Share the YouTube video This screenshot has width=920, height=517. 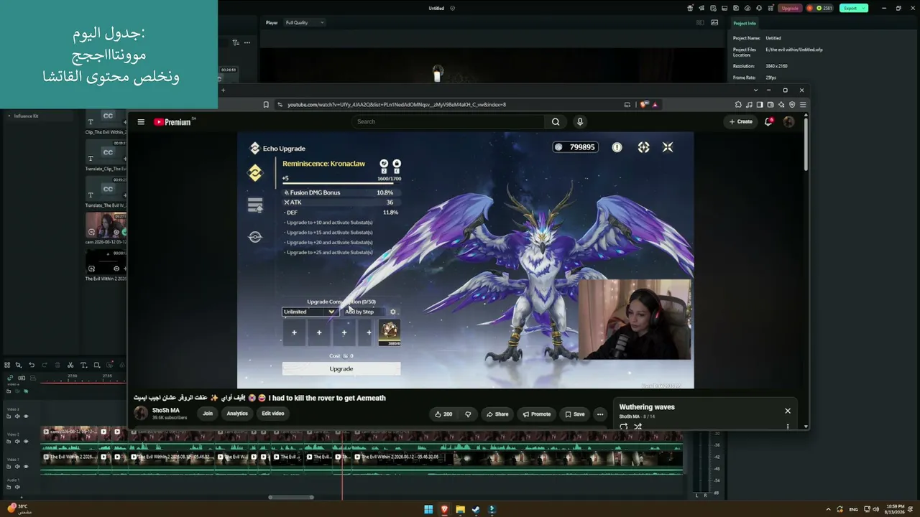[497, 414]
